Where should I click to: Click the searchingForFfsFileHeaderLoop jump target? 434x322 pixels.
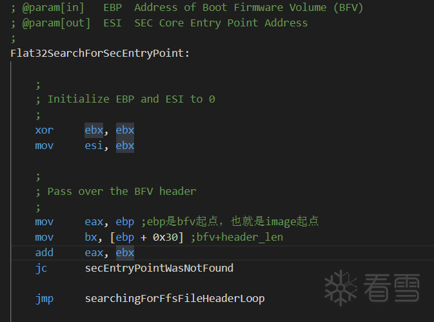click(174, 298)
